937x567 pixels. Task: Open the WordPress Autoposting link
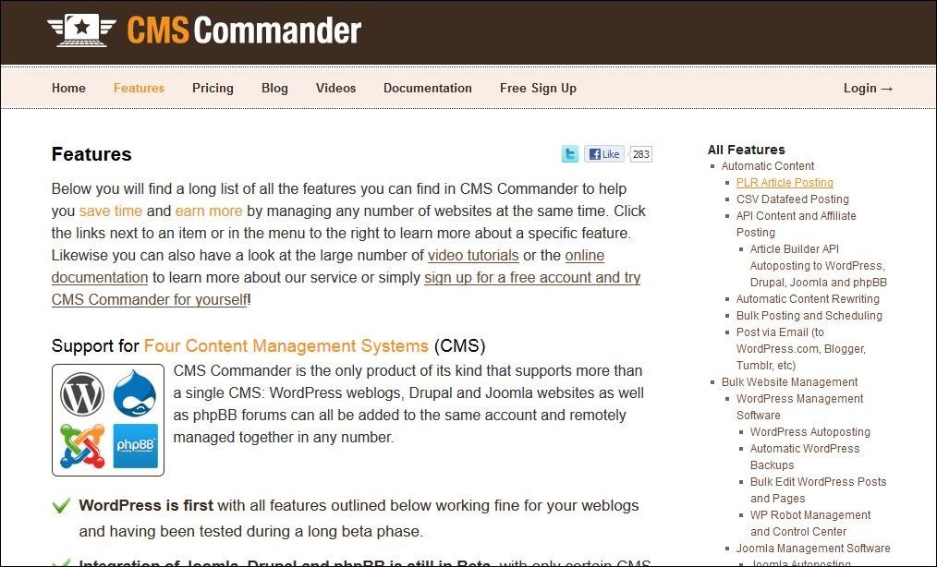(x=810, y=432)
